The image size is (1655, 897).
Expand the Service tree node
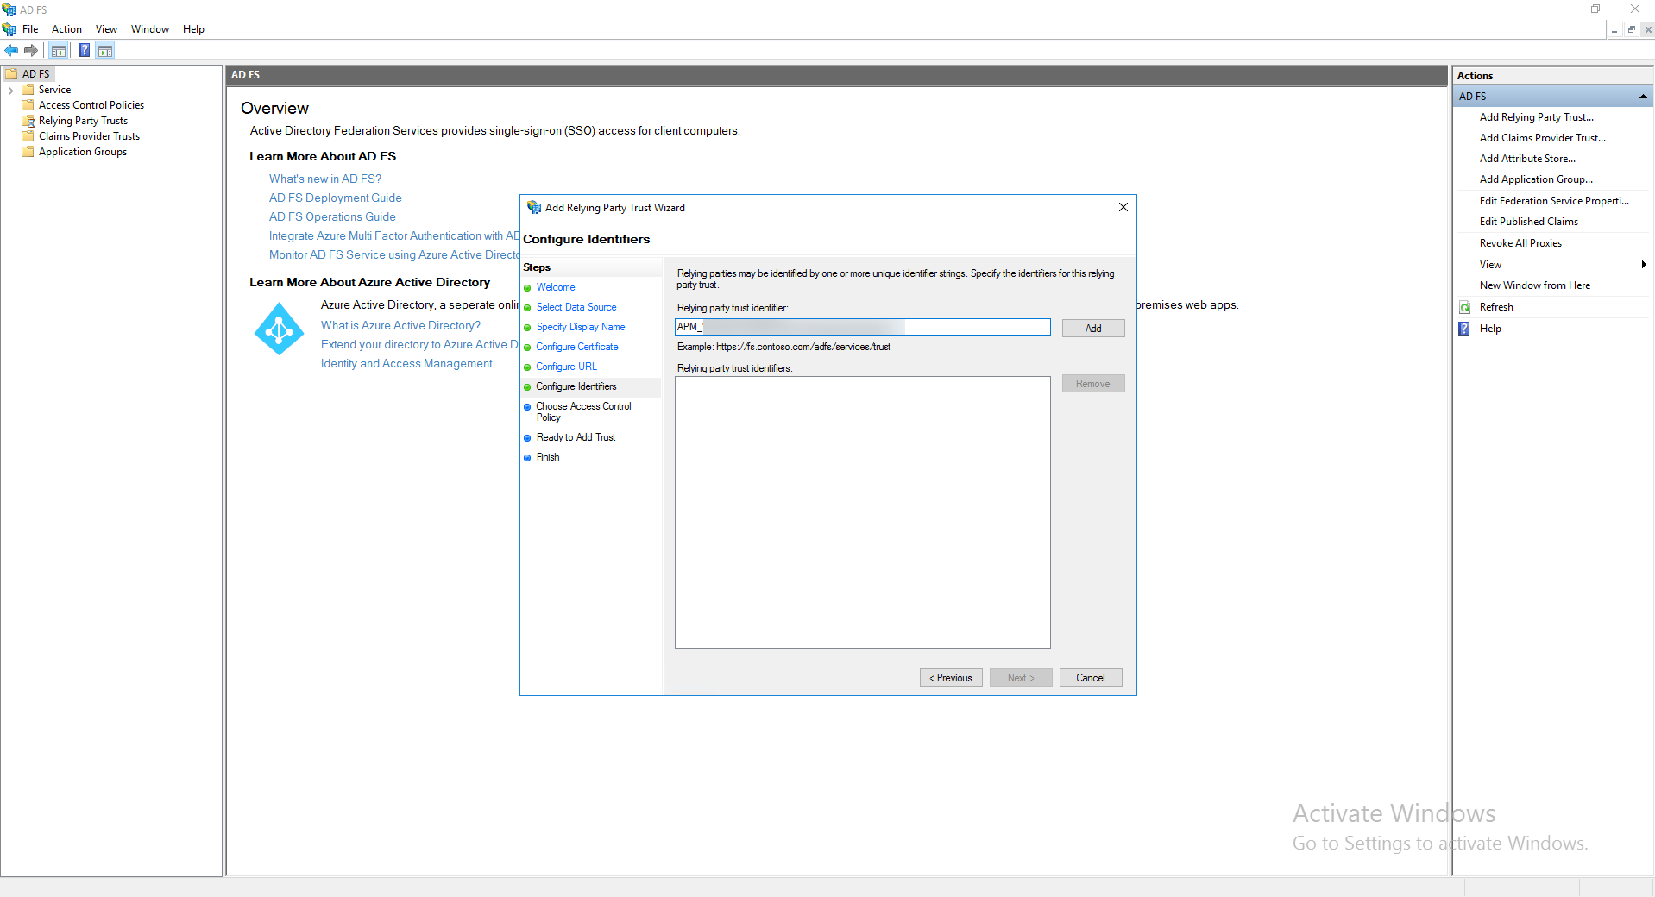pos(10,90)
